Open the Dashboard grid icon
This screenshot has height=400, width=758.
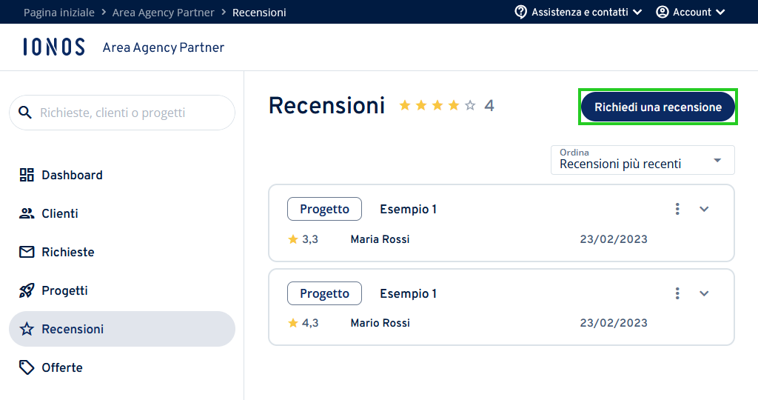coord(27,175)
